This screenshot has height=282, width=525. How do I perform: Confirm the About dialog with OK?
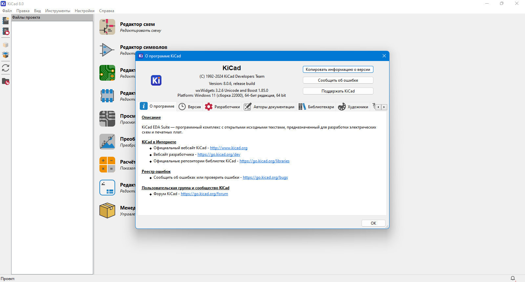point(373,223)
